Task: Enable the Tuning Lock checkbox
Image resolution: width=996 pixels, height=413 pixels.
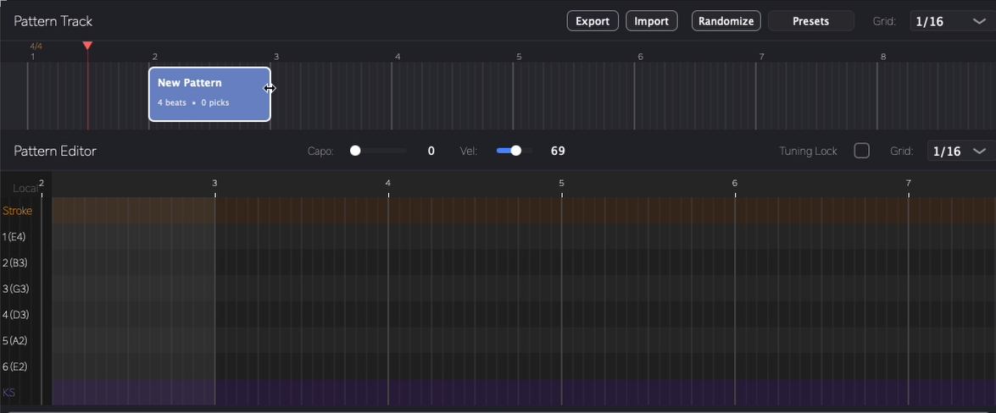Action: [861, 151]
